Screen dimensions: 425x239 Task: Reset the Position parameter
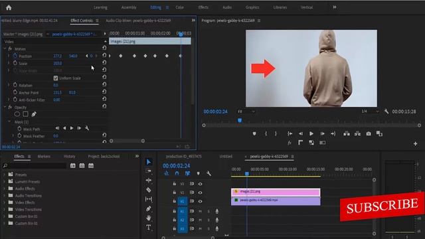[x=104, y=55]
